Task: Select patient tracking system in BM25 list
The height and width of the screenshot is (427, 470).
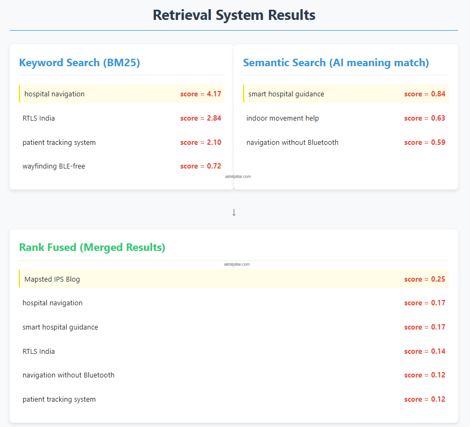Action: [x=122, y=142]
